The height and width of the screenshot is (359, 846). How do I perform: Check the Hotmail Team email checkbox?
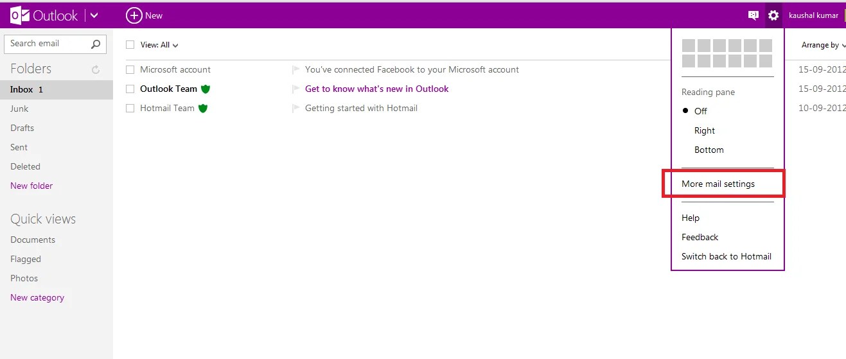130,108
